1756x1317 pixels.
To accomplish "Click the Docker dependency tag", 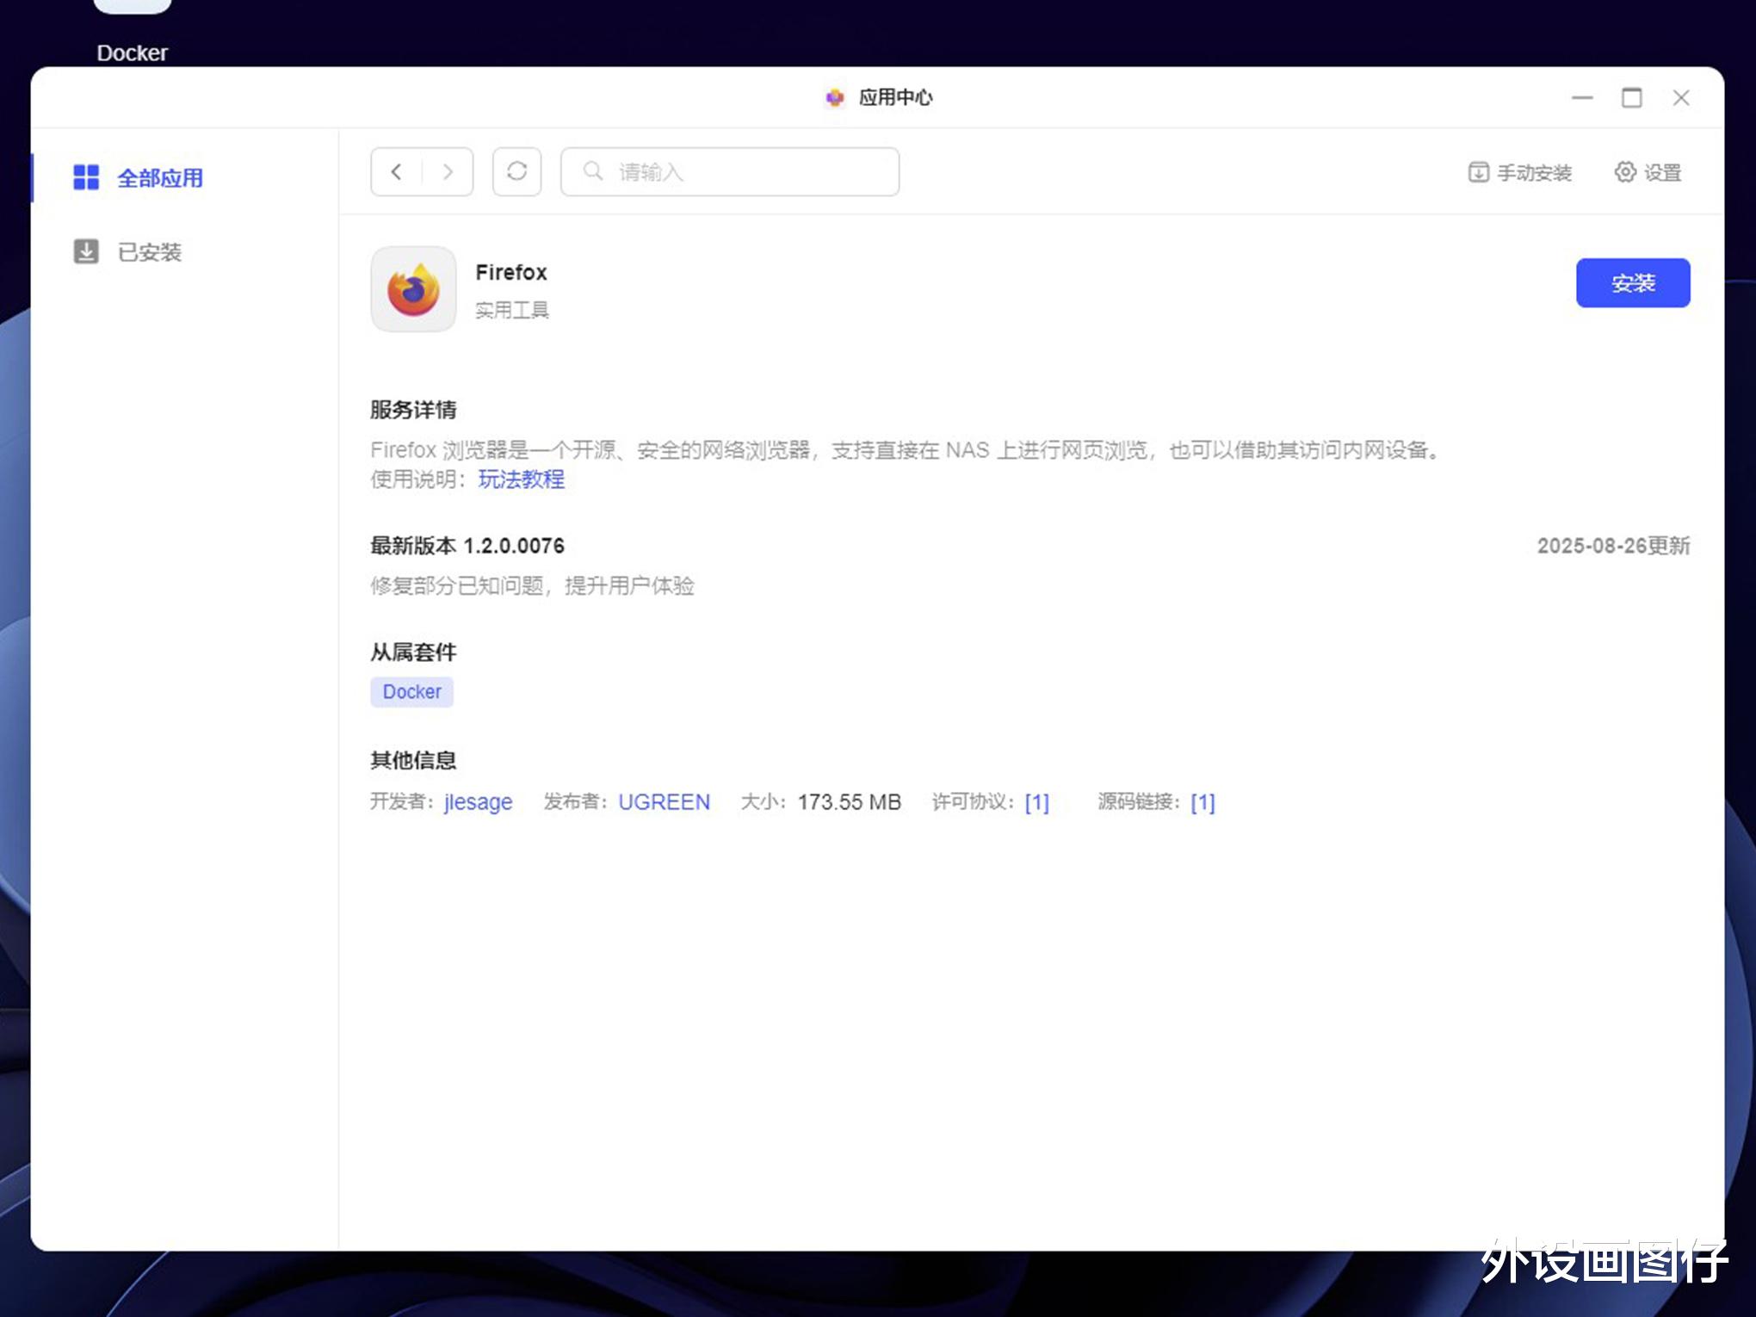I will tap(411, 692).
